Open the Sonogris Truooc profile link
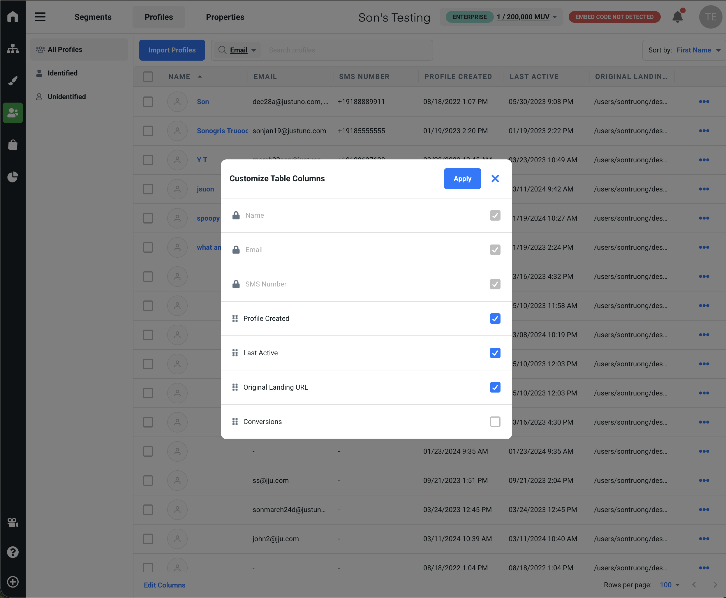726x598 pixels. pyautogui.click(x=222, y=131)
